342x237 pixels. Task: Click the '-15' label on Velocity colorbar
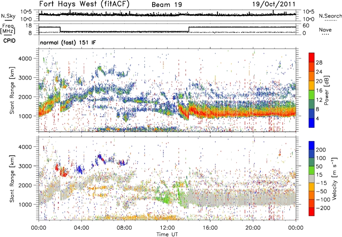(321, 183)
